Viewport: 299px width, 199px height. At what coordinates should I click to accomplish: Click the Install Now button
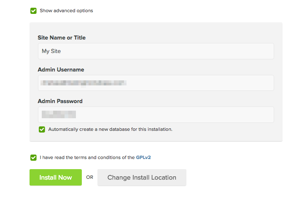[56, 177]
